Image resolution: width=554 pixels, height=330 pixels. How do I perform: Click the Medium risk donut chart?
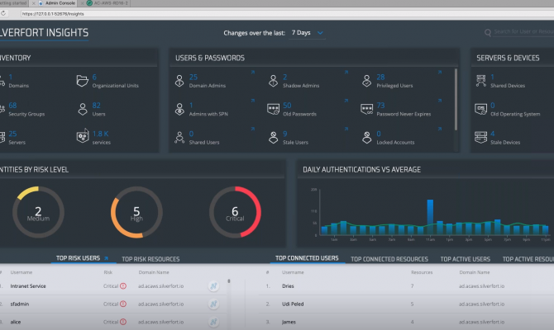[38, 212]
